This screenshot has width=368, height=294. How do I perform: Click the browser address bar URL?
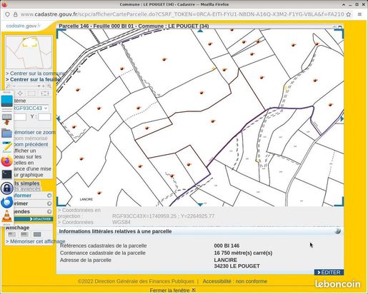click(x=182, y=14)
